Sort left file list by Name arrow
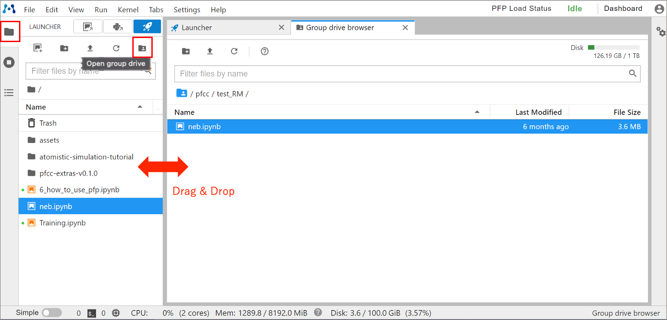This screenshot has height=320, width=667. click(x=140, y=107)
